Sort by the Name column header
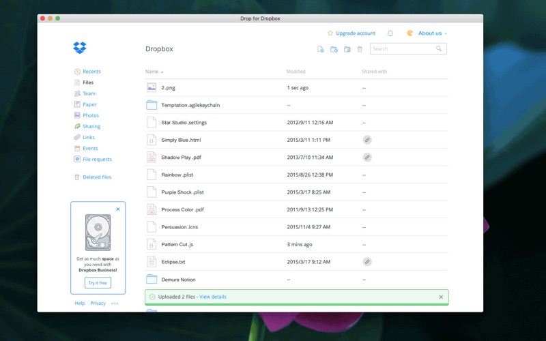546x341 pixels. point(154,72)
